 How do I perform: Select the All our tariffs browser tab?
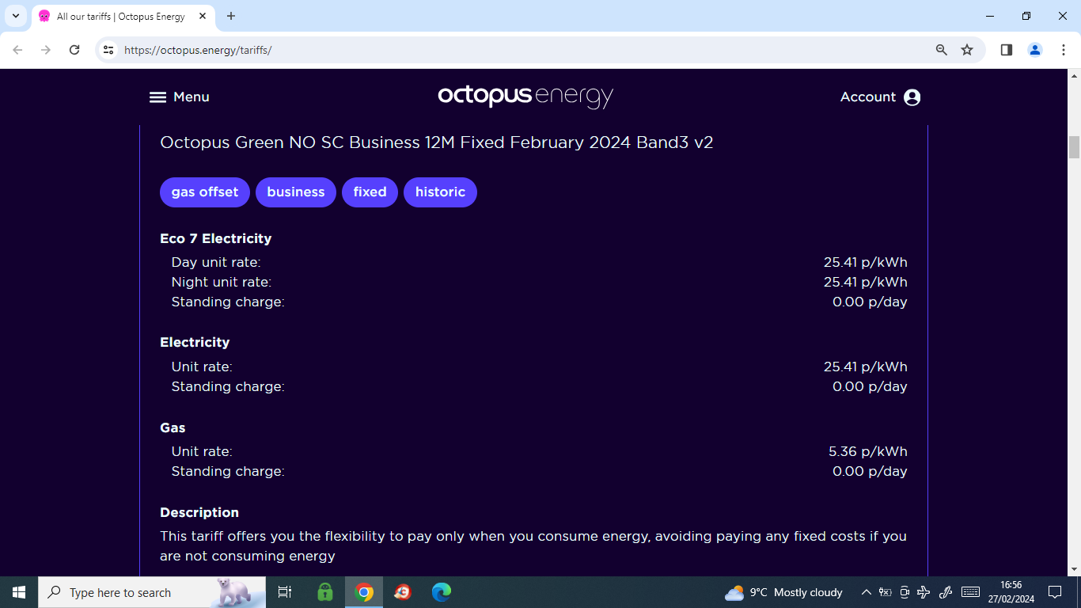click(x=121, y=16)
